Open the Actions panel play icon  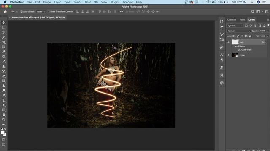click(x=221, y=27)
